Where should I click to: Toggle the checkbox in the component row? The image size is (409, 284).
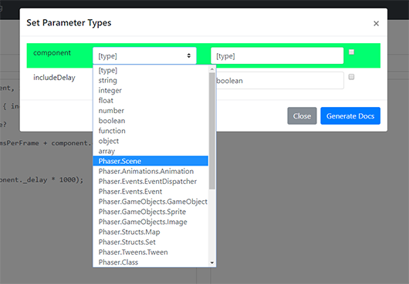(x=351, y=52)
